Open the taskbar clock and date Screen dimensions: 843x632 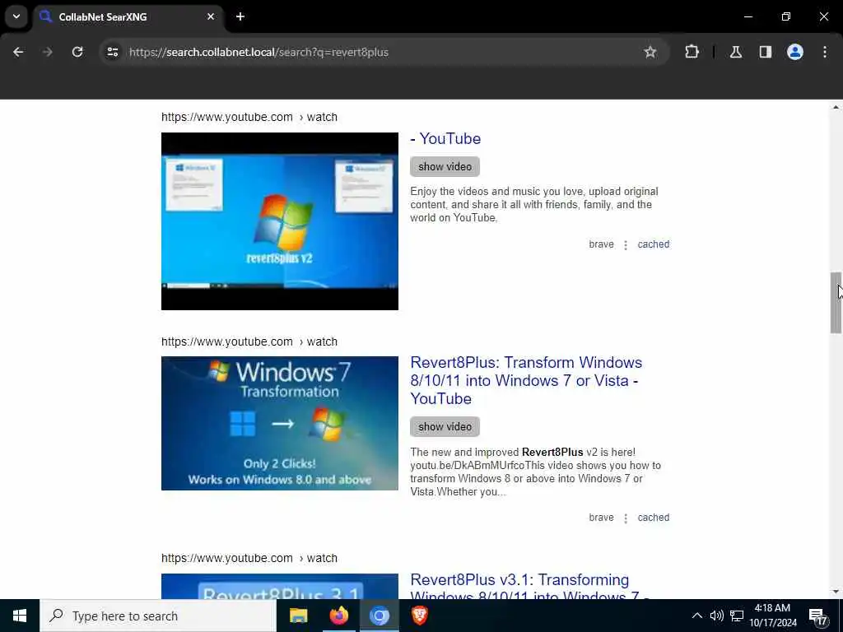pyautogui.click(x=772, y=616)
